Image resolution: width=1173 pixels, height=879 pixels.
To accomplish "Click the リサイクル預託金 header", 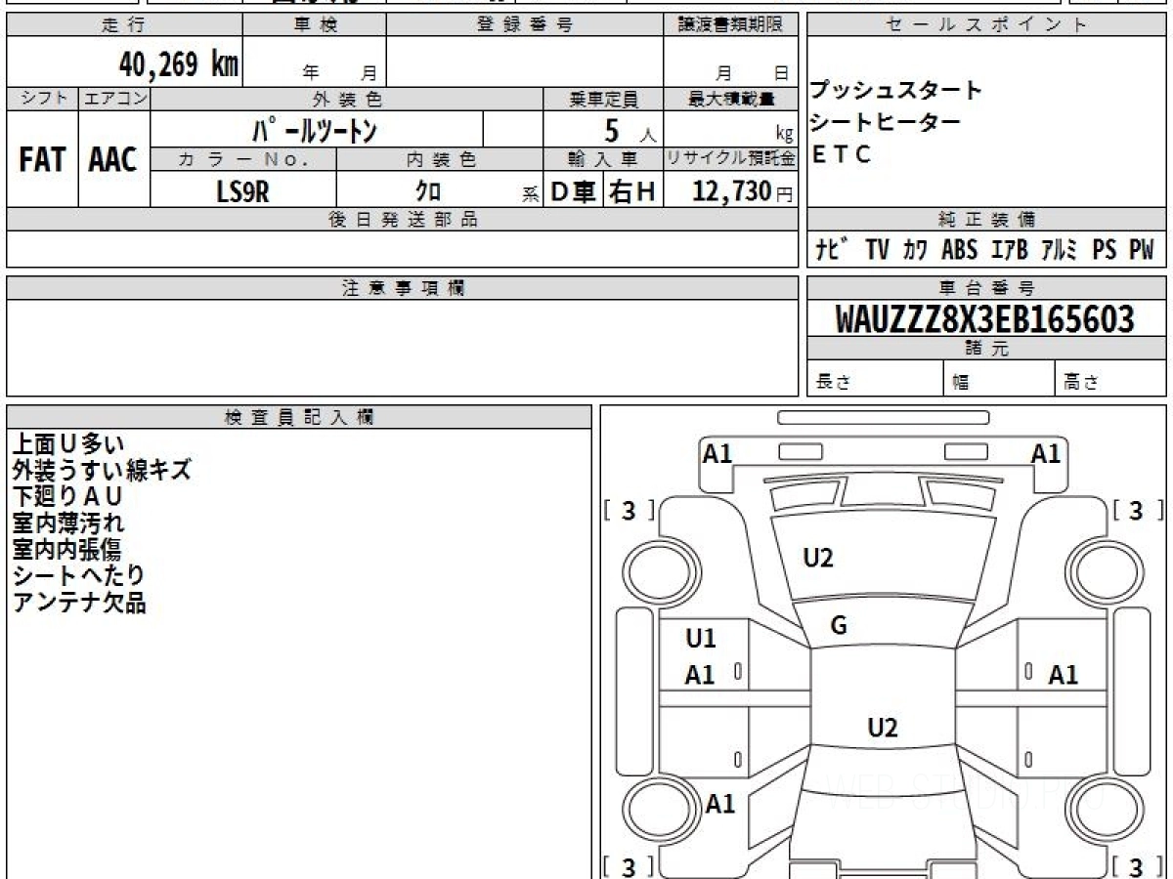I will 731,159.
